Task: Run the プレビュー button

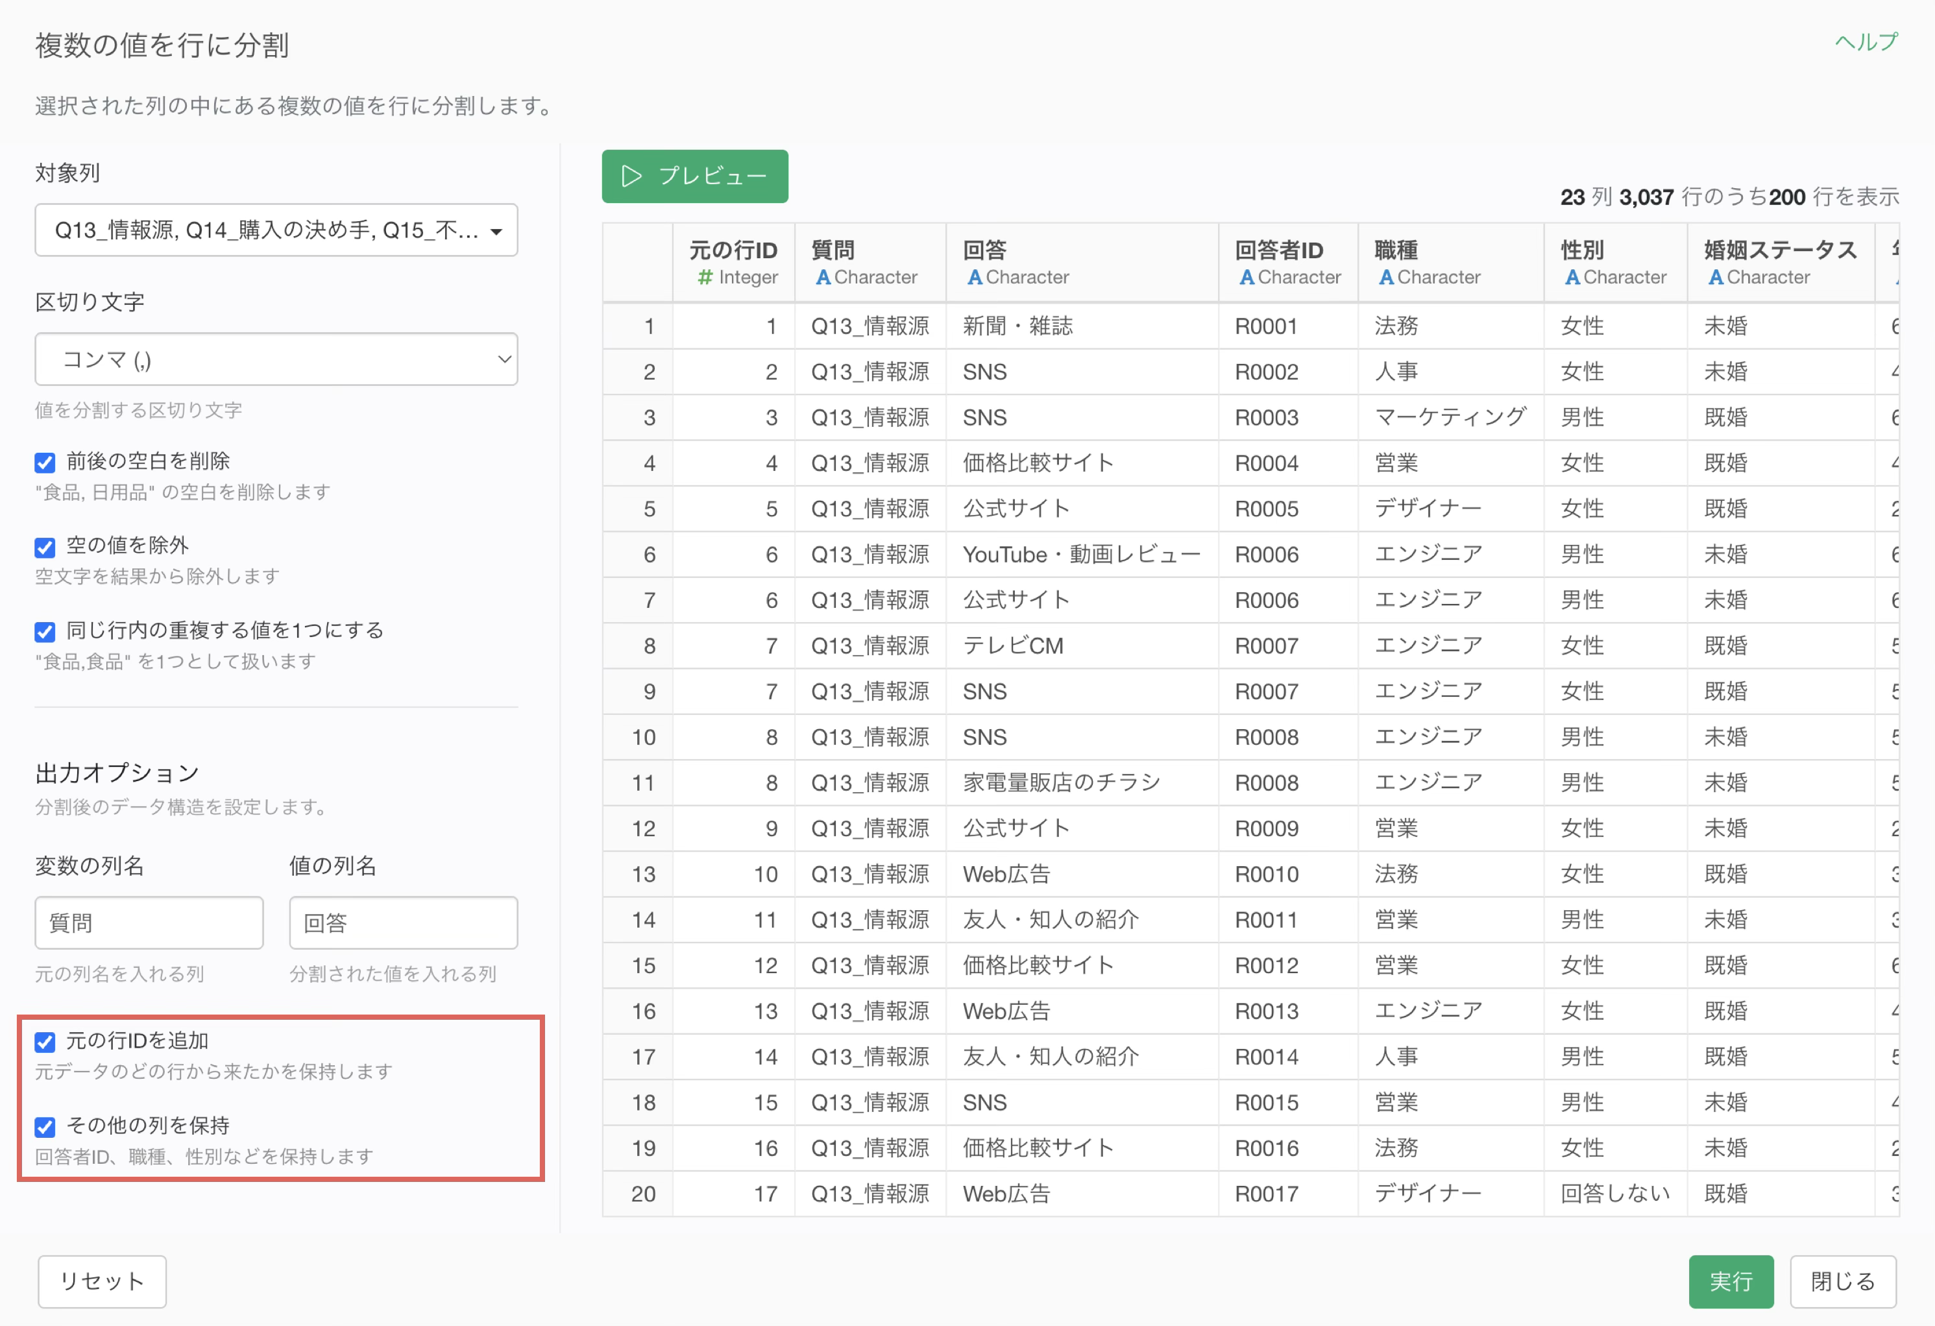Action: (694, 176)
